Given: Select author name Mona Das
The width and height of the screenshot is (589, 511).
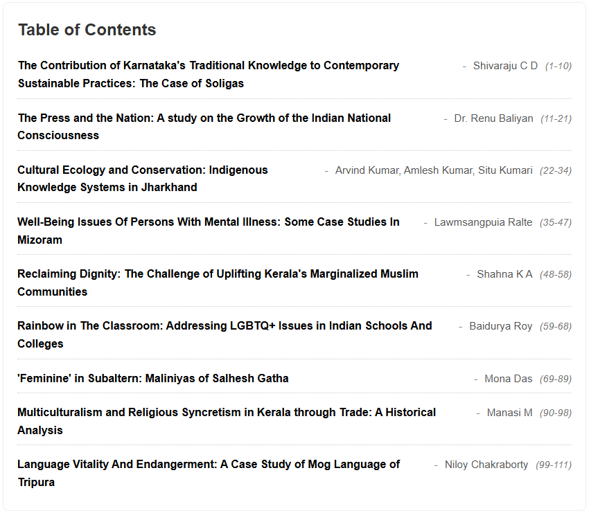Looking at the screenshot, I should [x=508, y=379].
